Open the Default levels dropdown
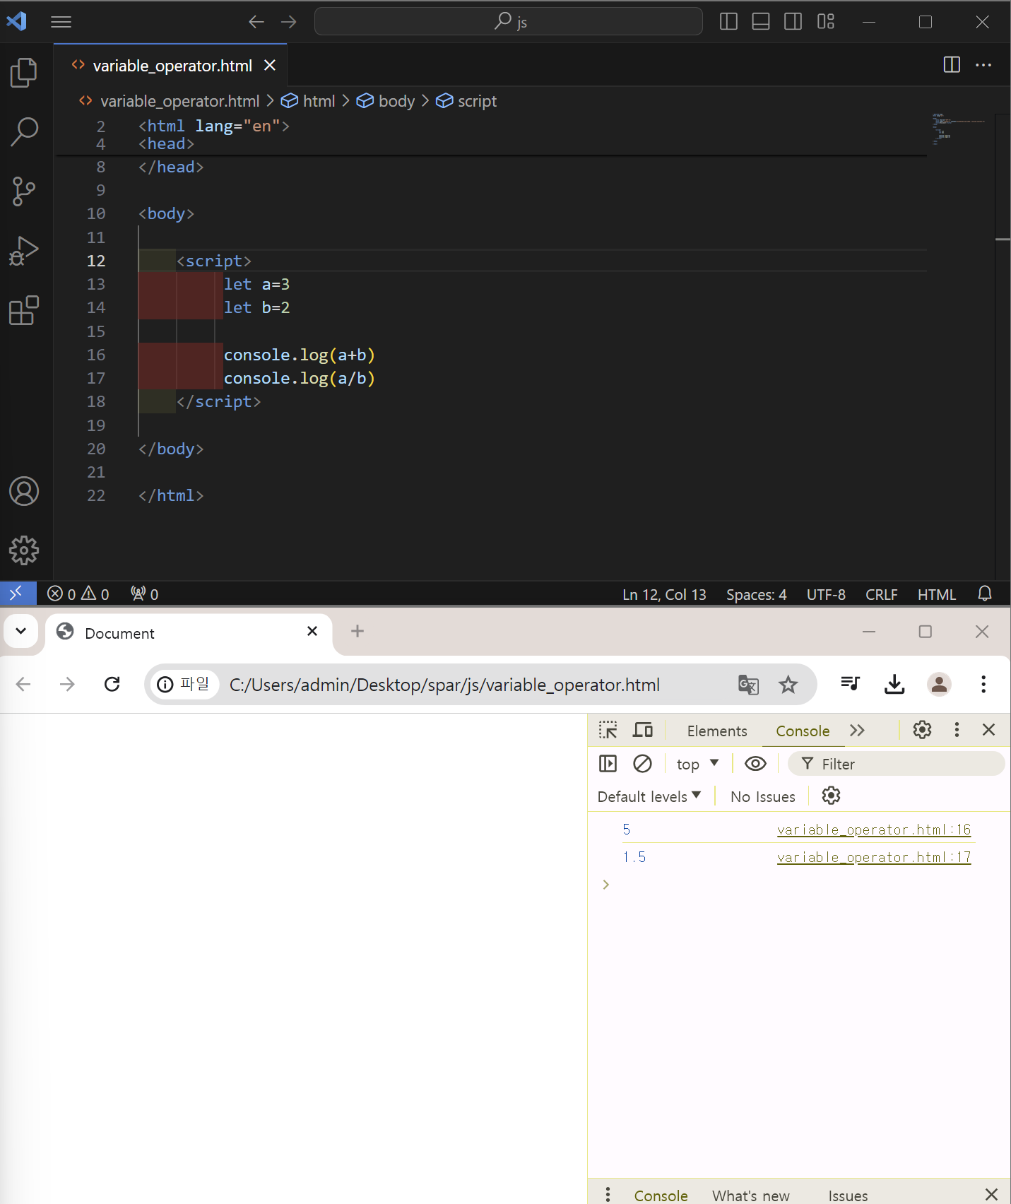The image size is (1011, 1204). [649, 796]
